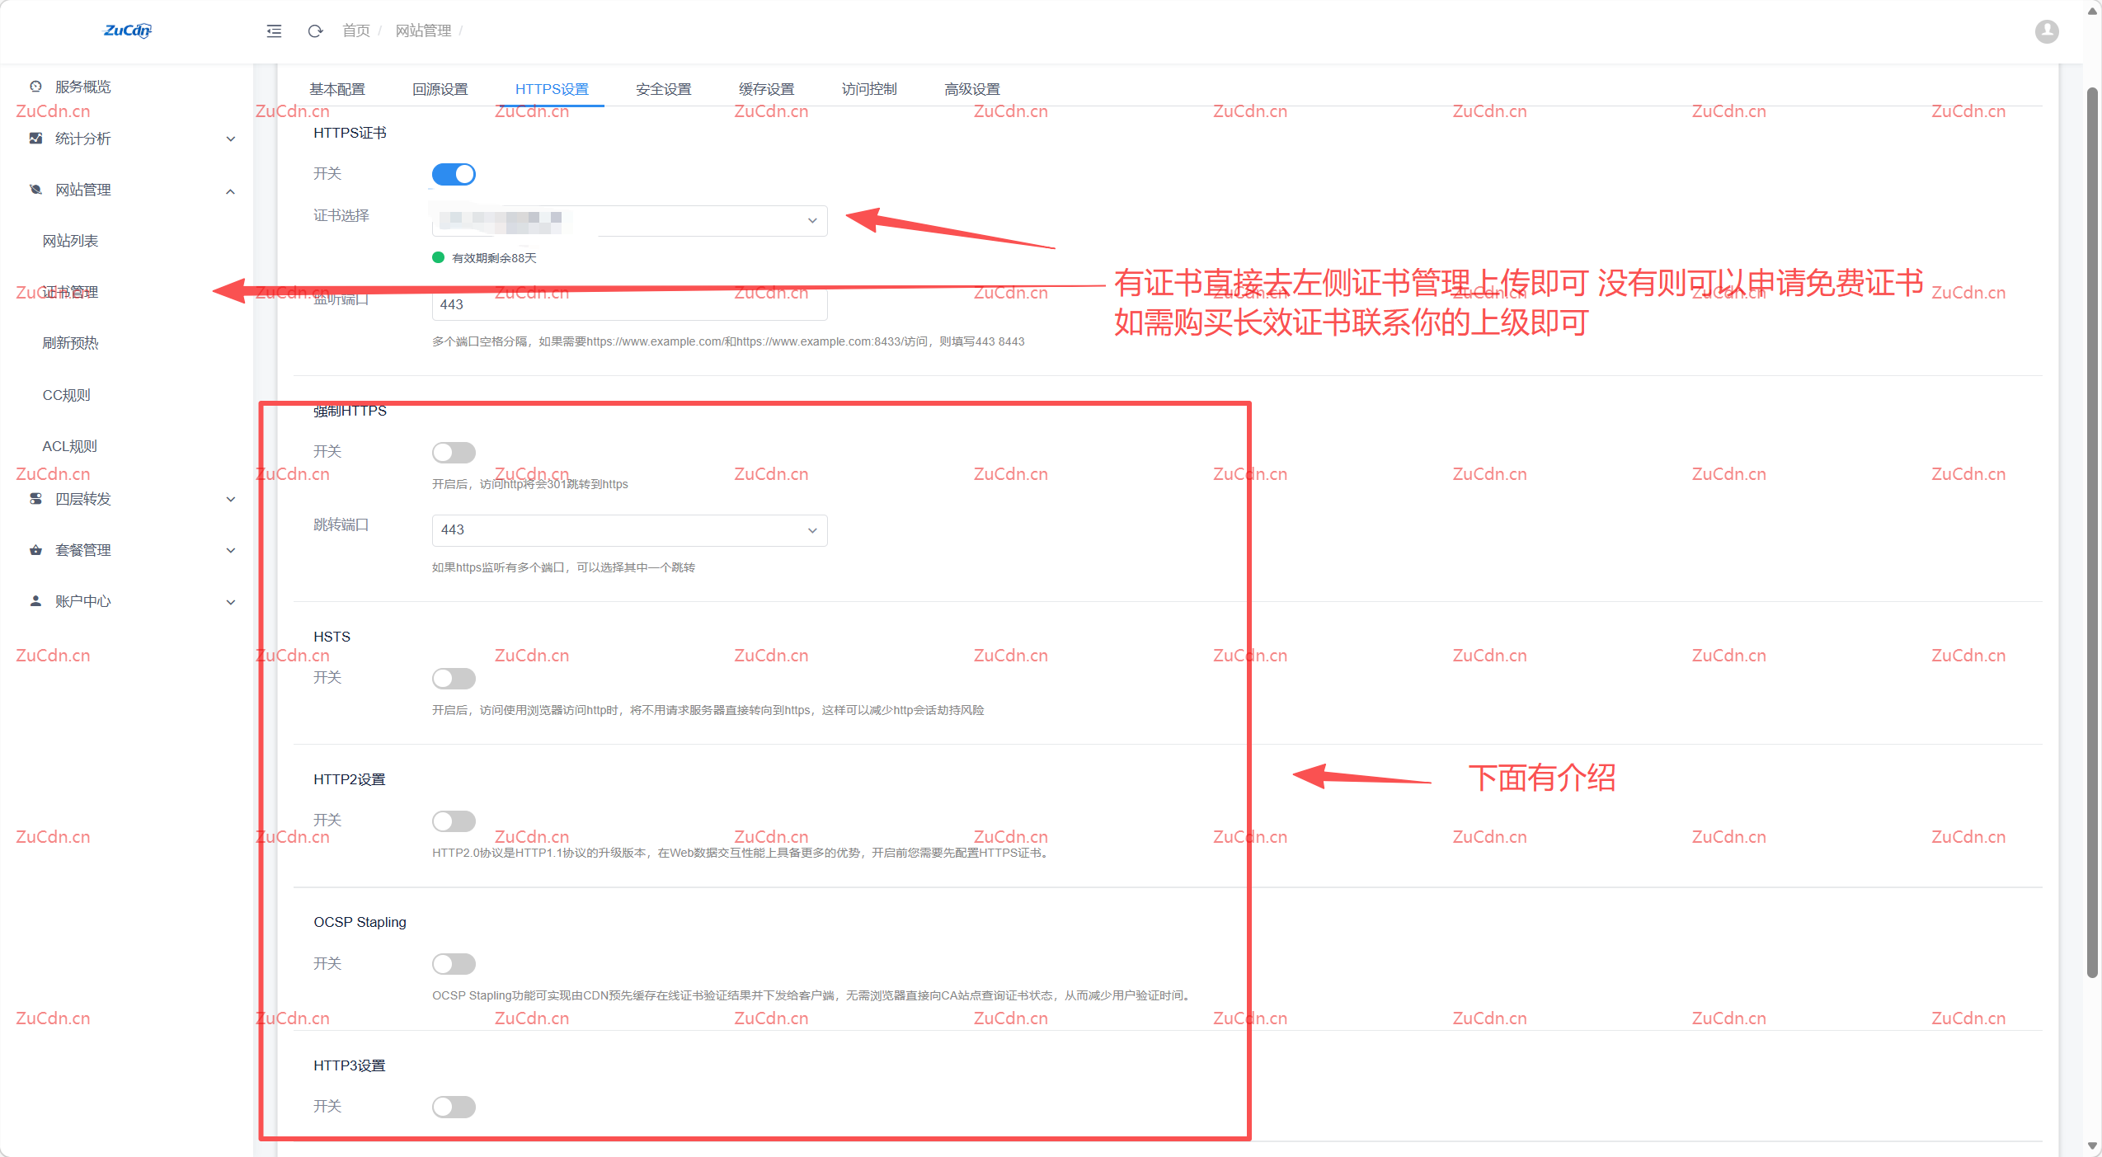Collapse the 网站管理 sidebar section
Viewport: 2102px width, 1157px height.
coord(230,190)
